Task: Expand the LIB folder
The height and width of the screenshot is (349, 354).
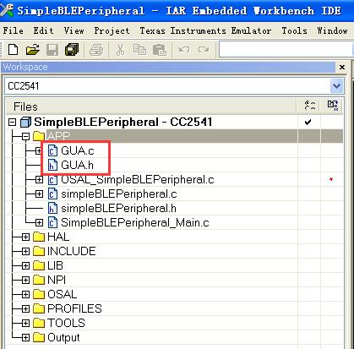Action: pyautogui.click(x=25, y=266)
